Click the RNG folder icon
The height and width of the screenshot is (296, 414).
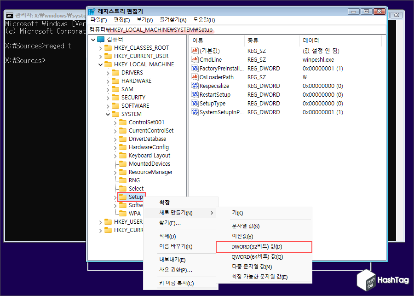pyautogui.click(x=123, y=180)
